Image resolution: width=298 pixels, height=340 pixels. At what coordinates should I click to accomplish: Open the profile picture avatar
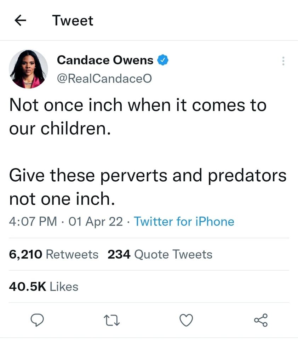[x=28, y=68]
